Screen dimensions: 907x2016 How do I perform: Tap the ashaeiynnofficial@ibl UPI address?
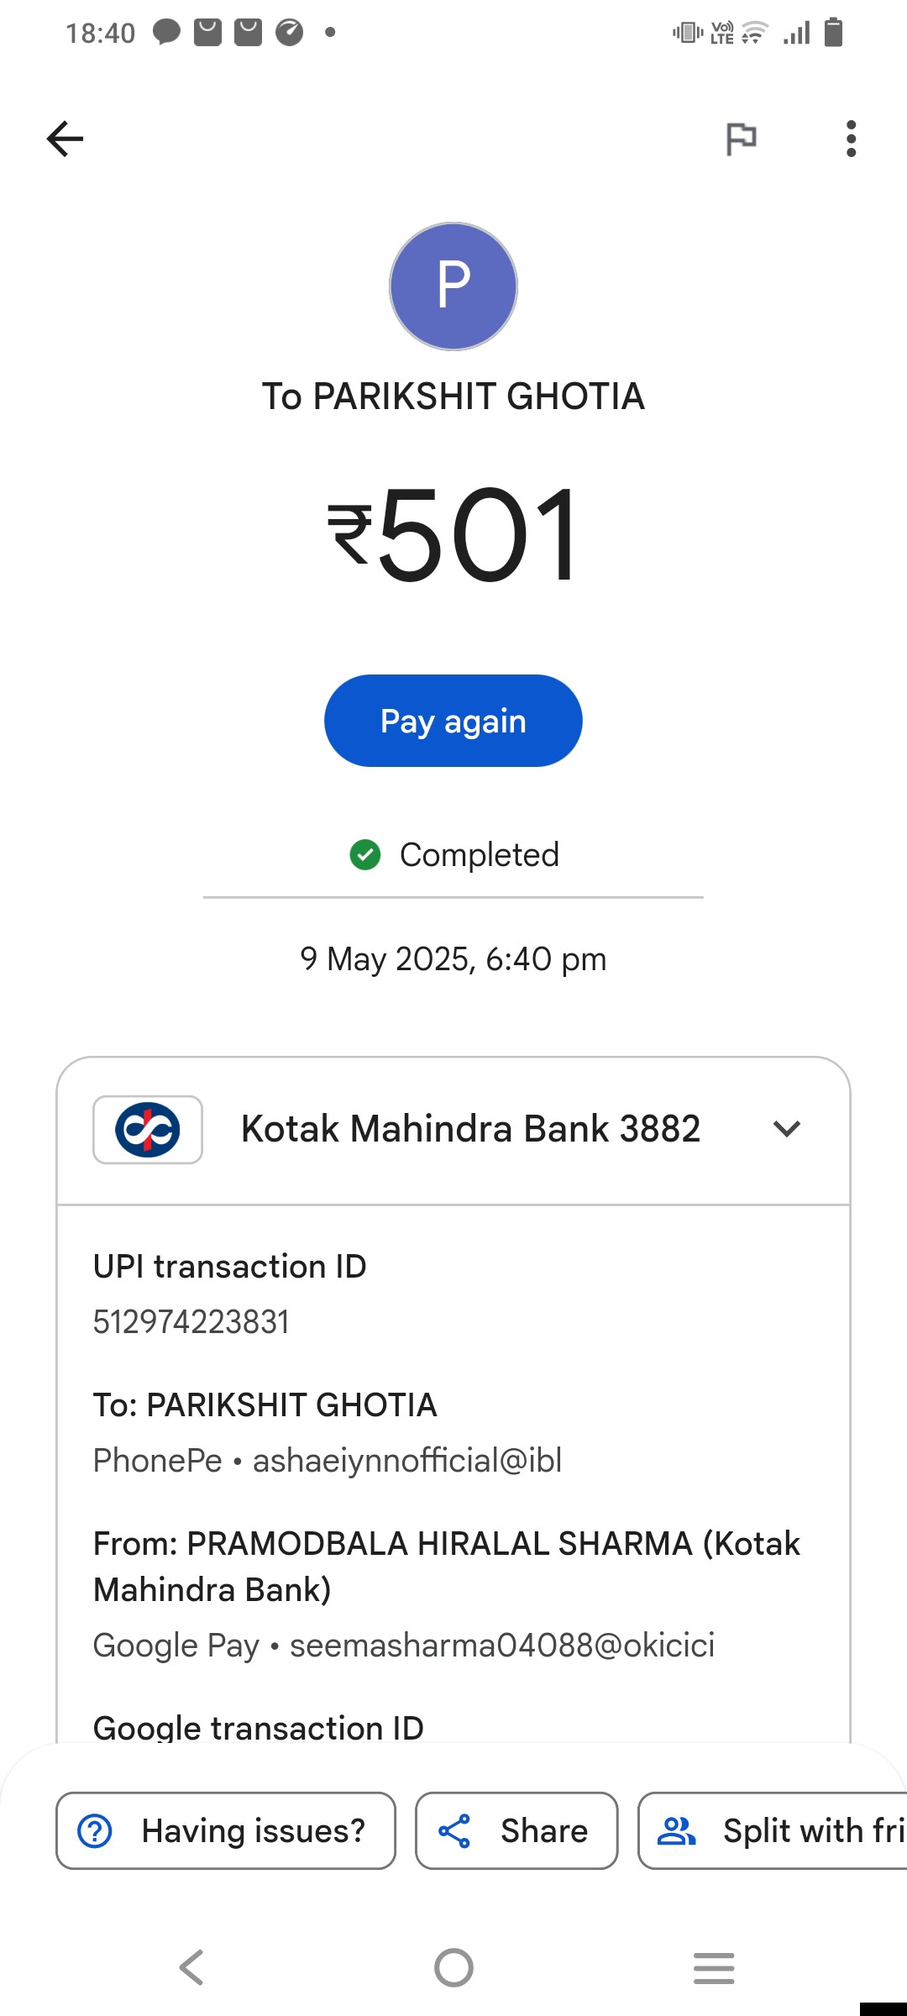tap(407, 1461)
